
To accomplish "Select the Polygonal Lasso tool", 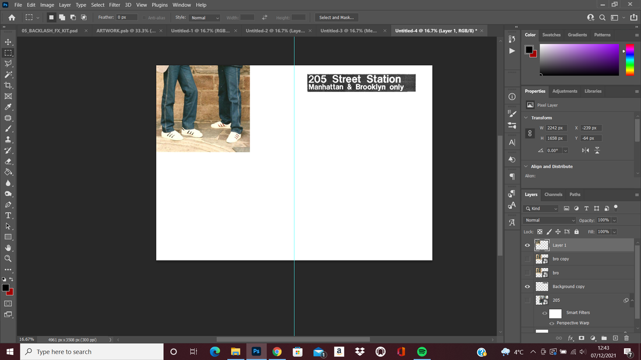I will pos(8,63).
